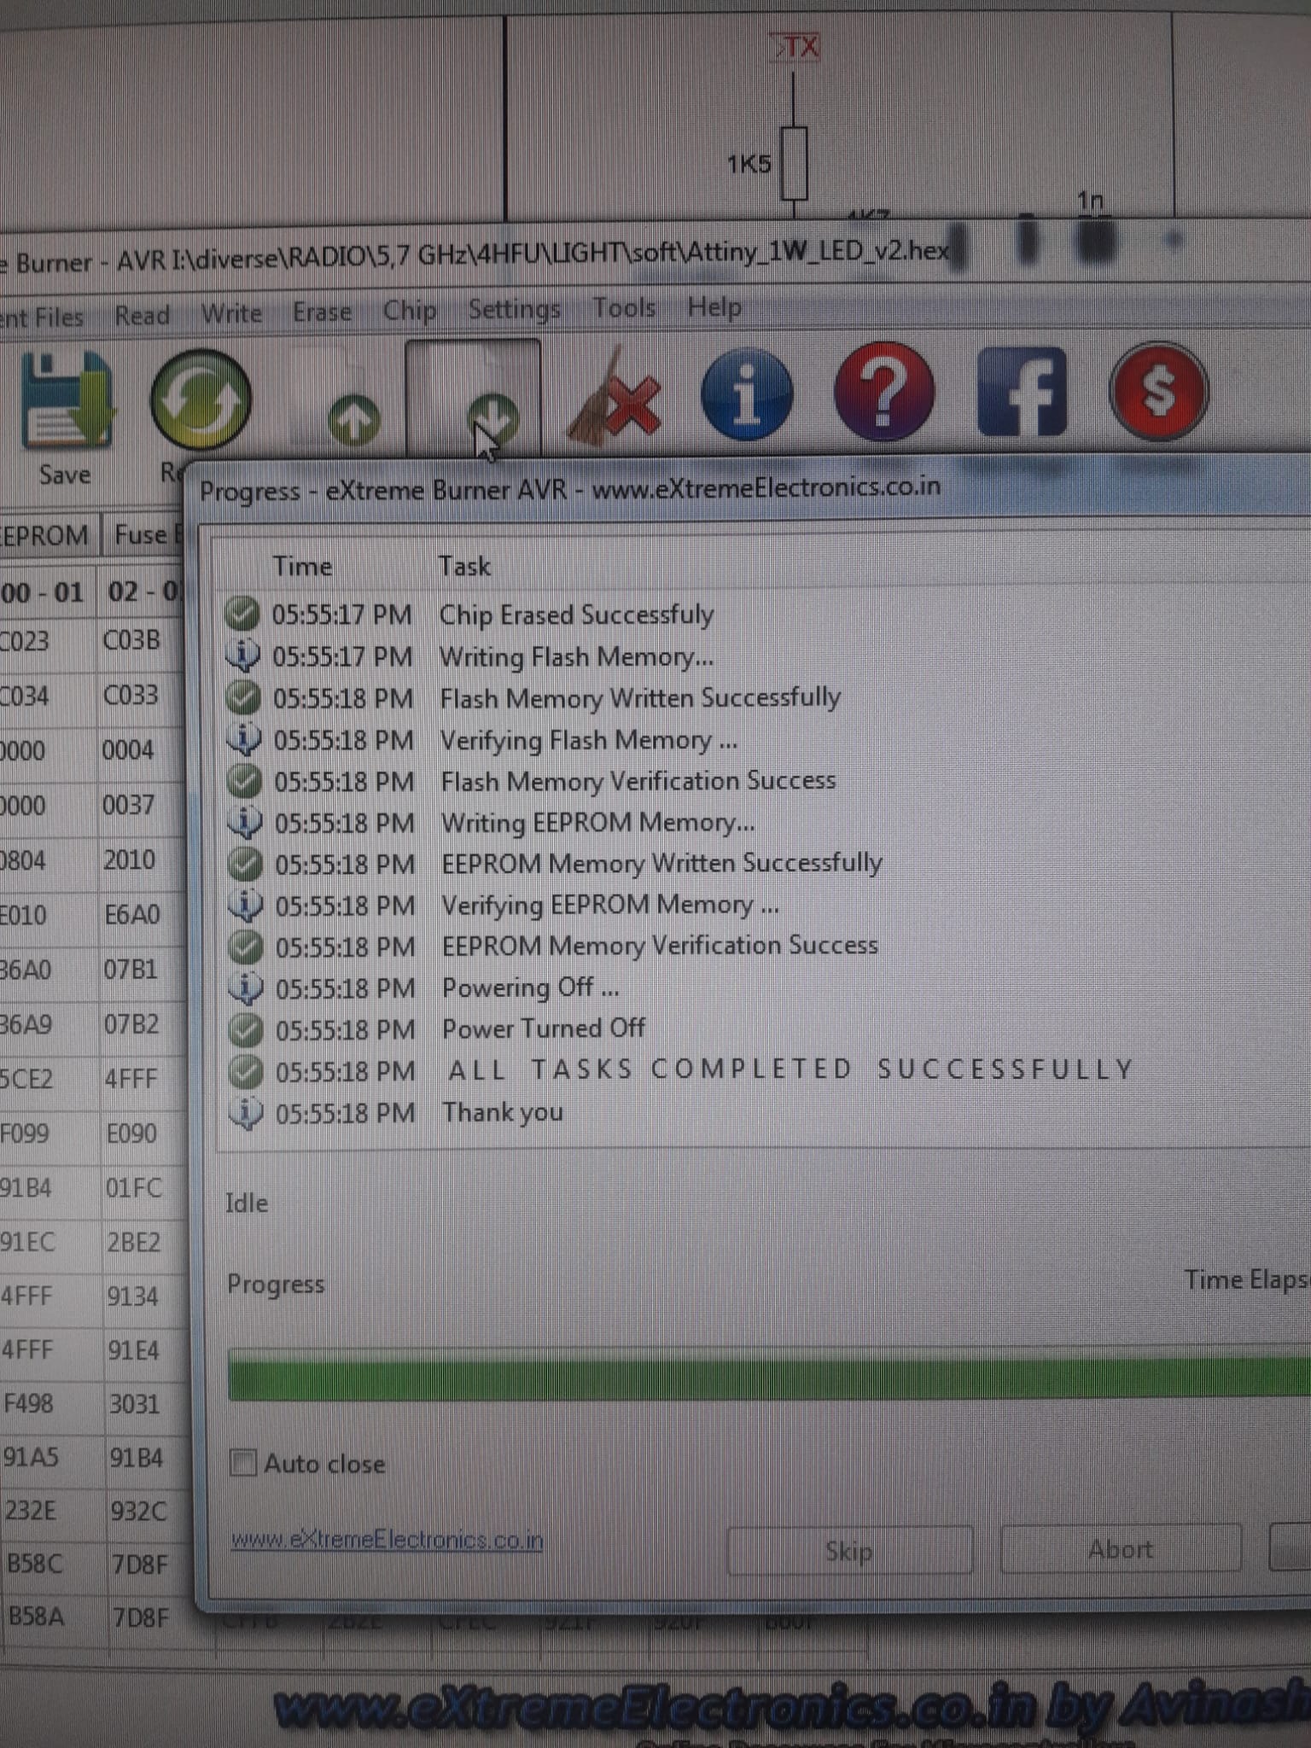Click the Task column header
Viewport: 1311px width, 1748px height.
[x=464, y=566]
